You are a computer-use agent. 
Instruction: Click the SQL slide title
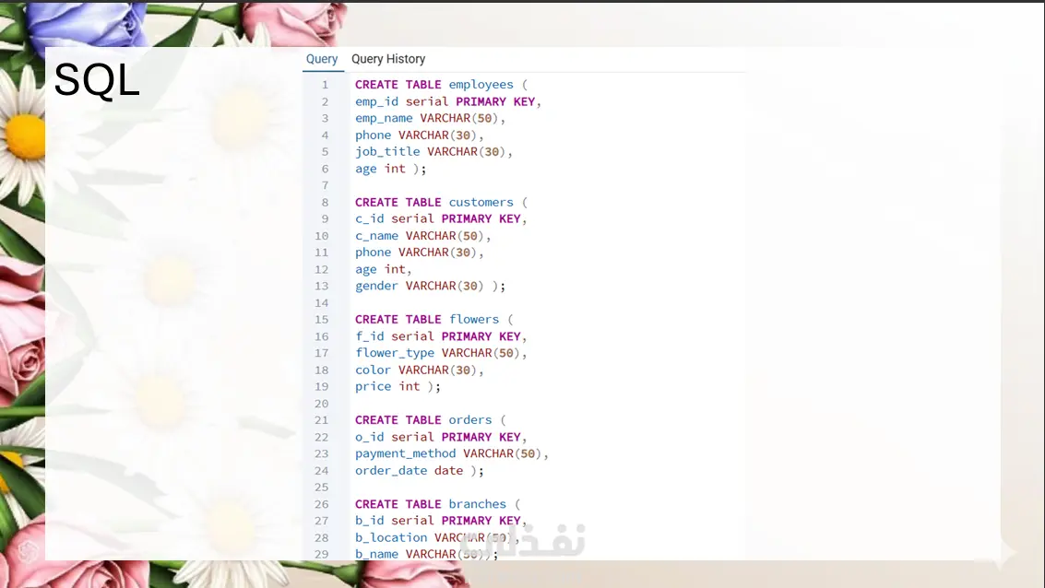[97, 80]
